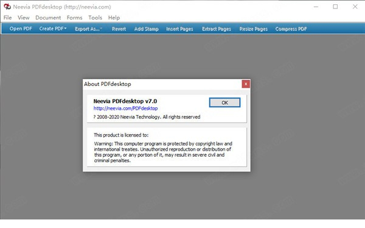365x228 pixels.
Task: Open the File menu
Action: 7,18
